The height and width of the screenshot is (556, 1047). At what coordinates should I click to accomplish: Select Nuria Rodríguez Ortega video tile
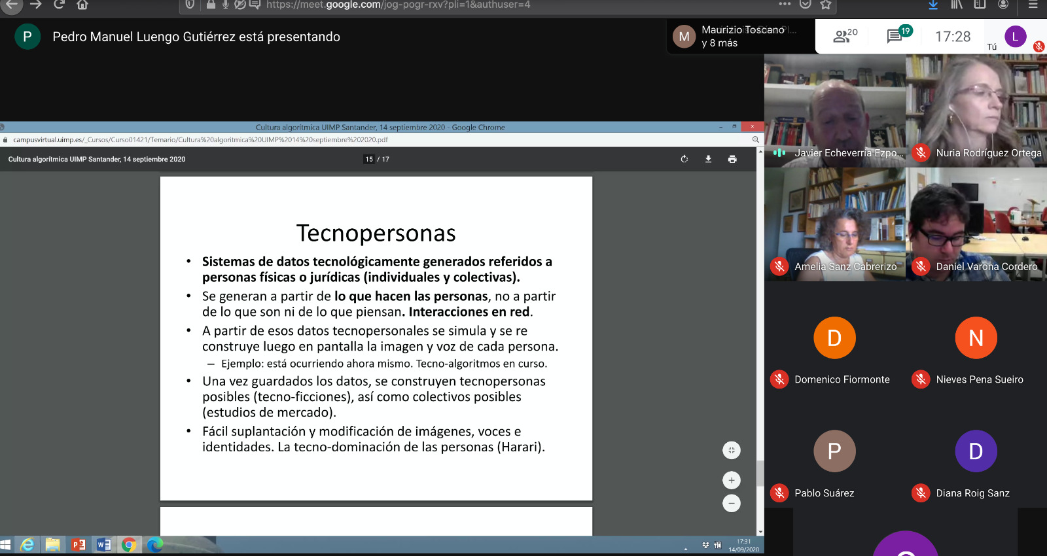pos(976,110)
